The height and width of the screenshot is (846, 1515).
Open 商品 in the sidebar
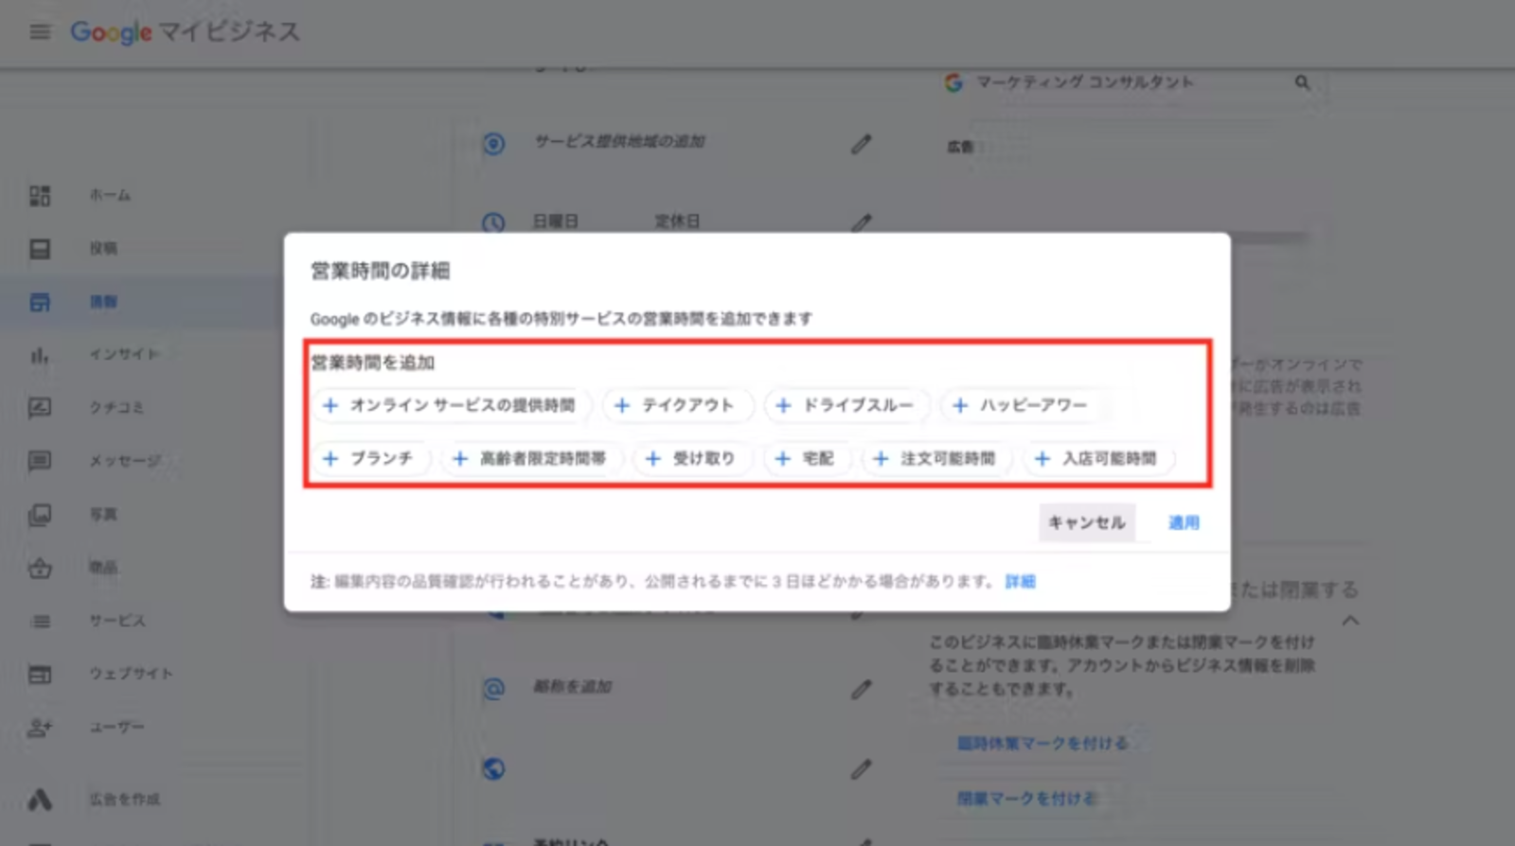pos(104,568)
